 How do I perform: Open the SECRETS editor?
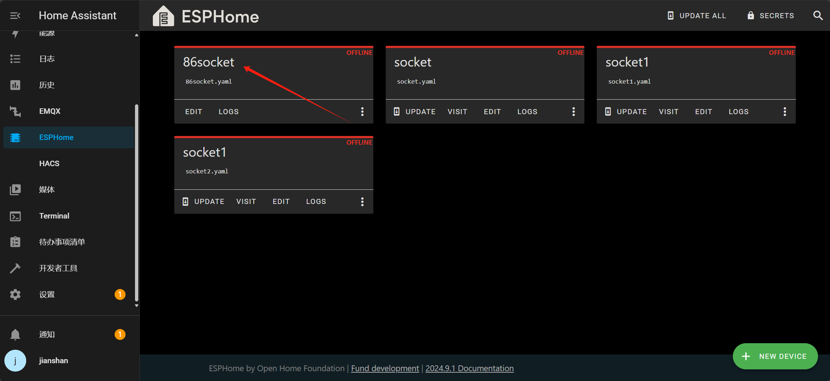pyautogui.click(x=770, y=16)
